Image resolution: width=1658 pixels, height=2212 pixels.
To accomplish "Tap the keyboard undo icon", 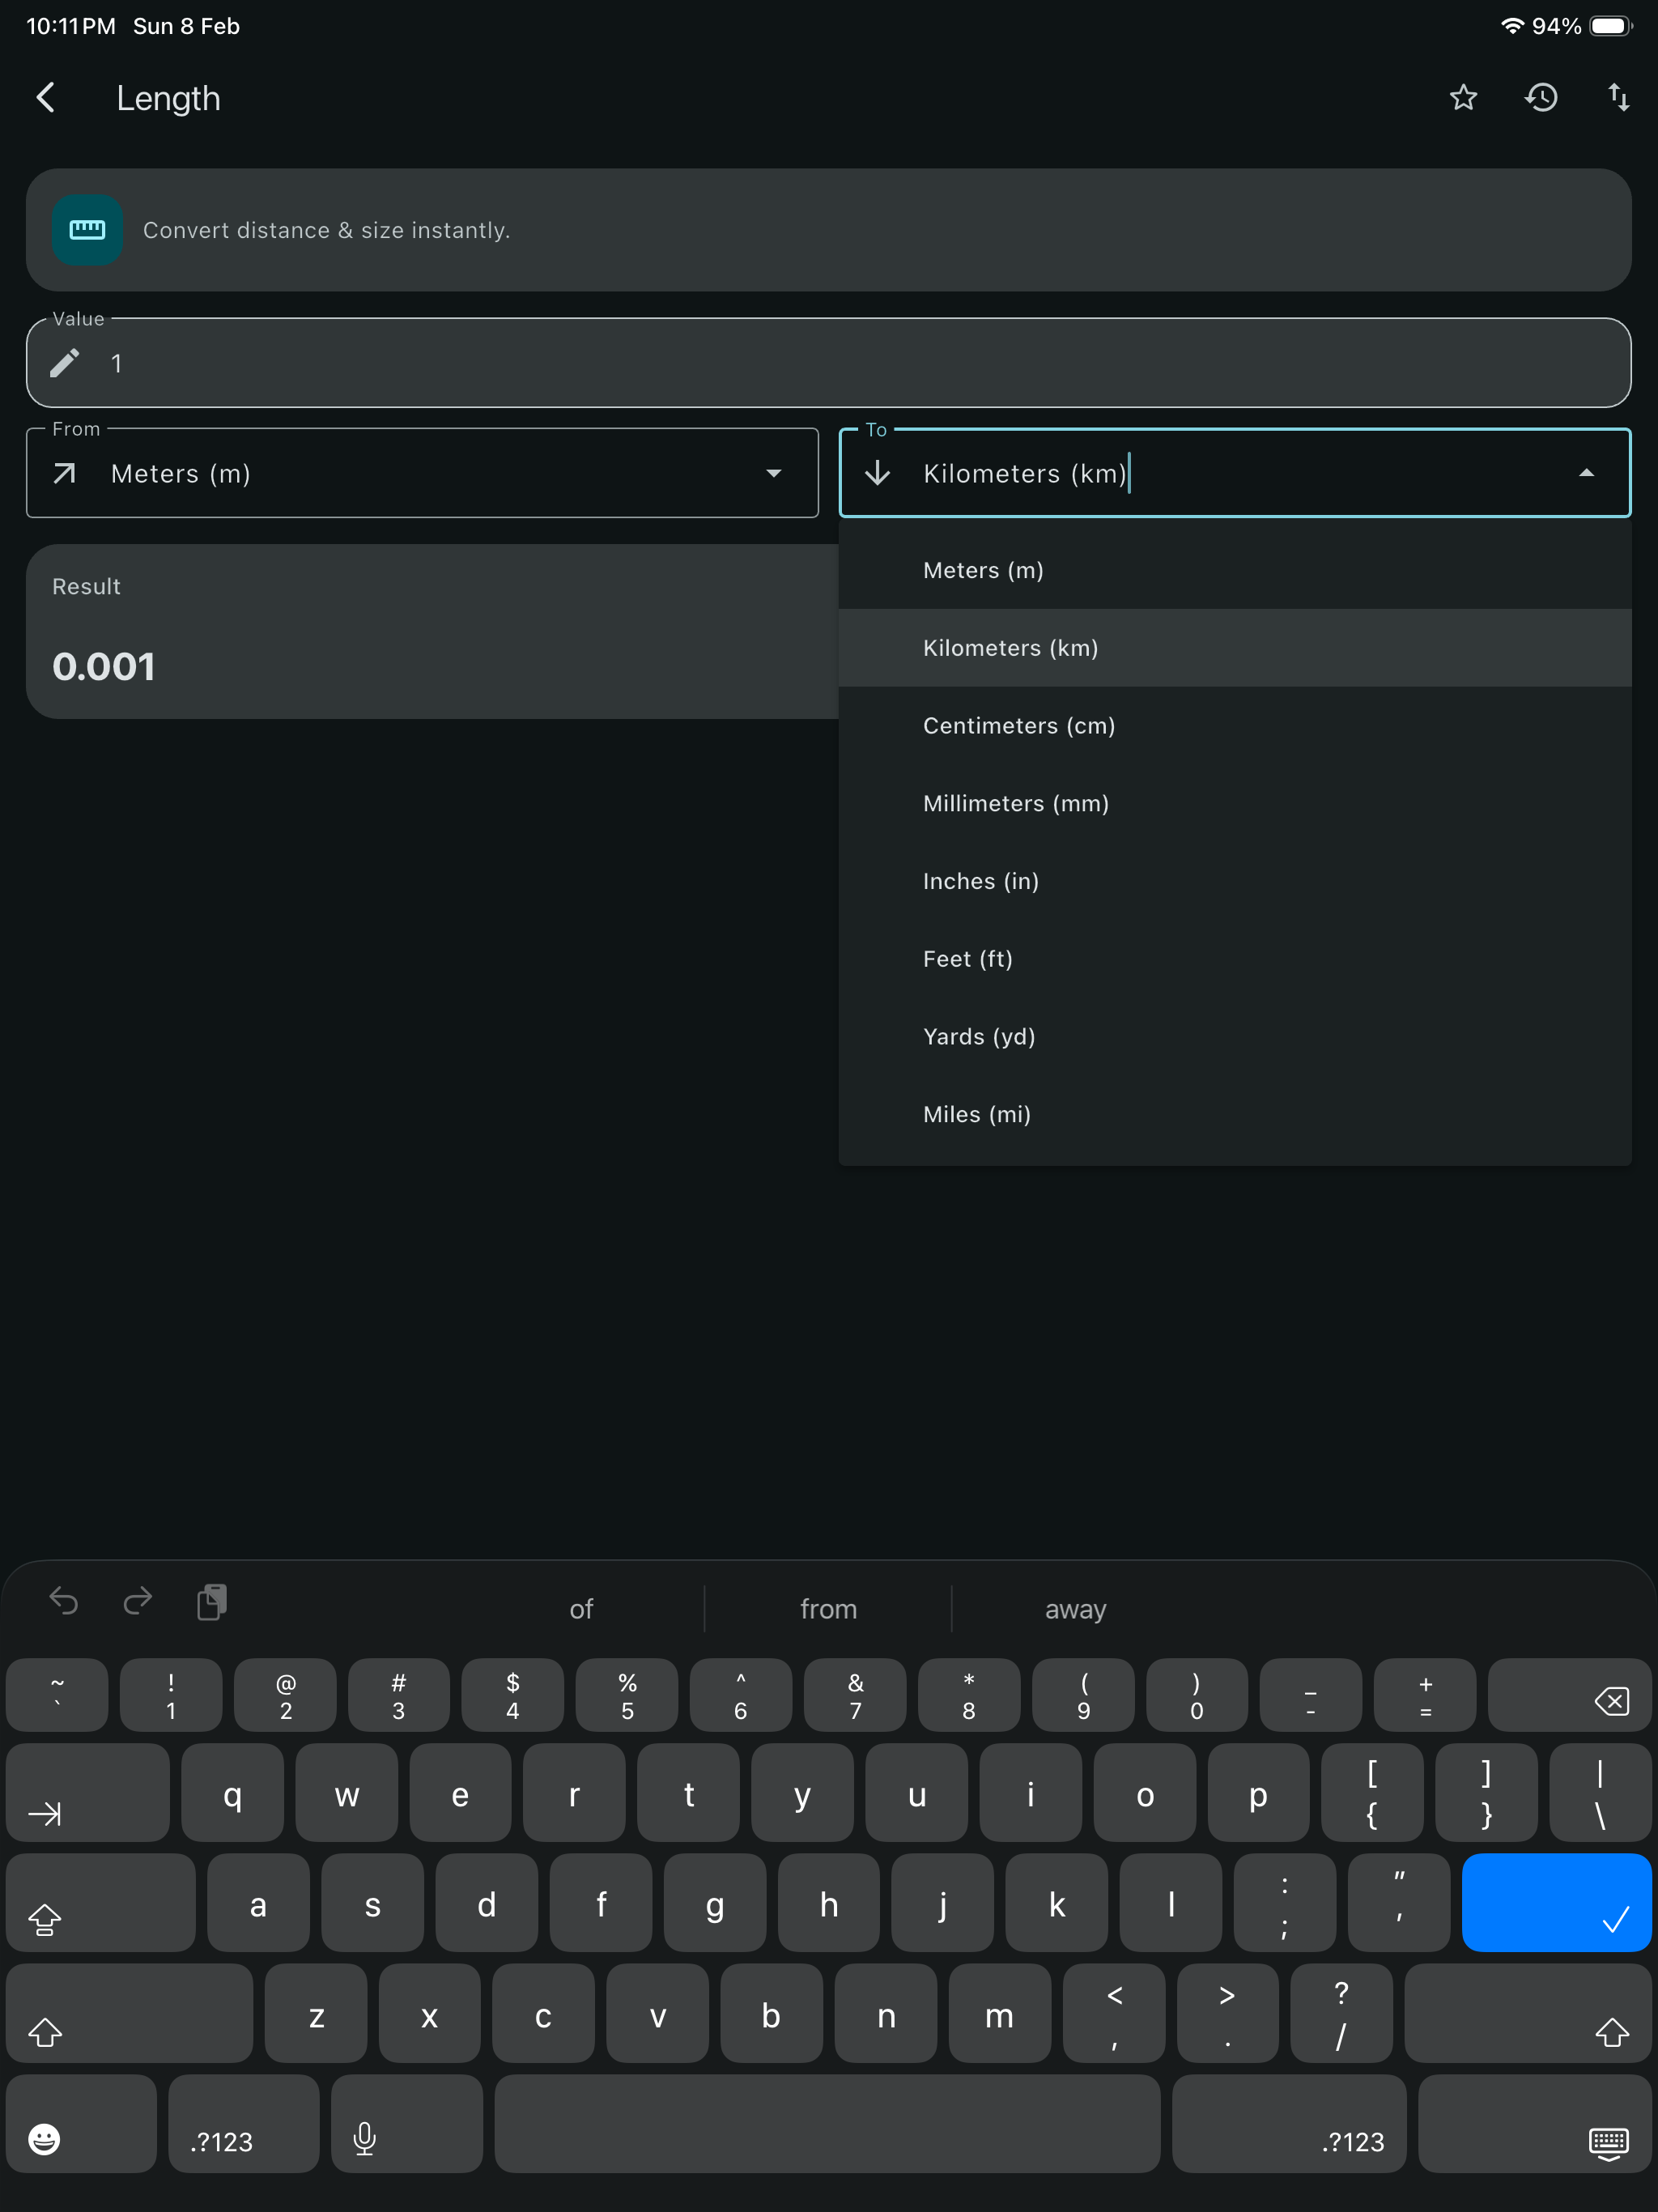I will tap(64, 1601).
